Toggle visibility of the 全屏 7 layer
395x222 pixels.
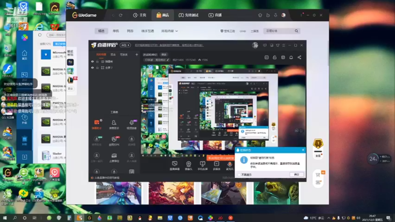tap(92, 68)
